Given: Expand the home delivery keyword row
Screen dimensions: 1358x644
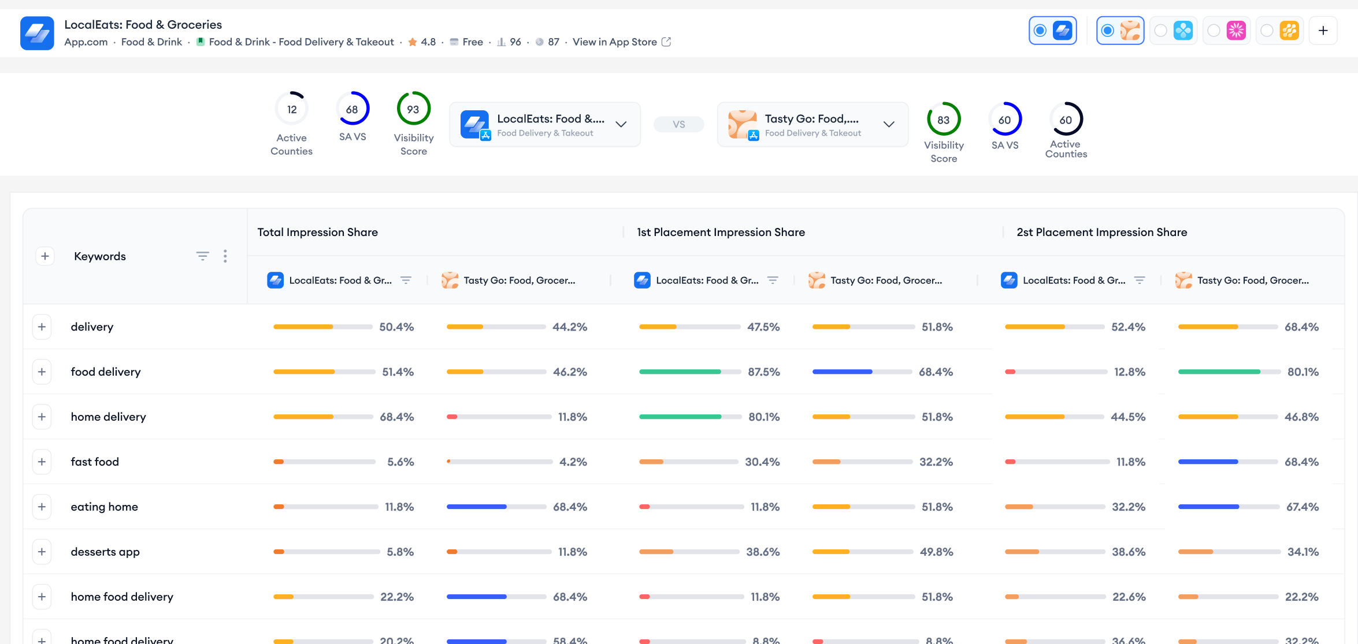Looking at the screenshot, I should [x=42, y=417].
